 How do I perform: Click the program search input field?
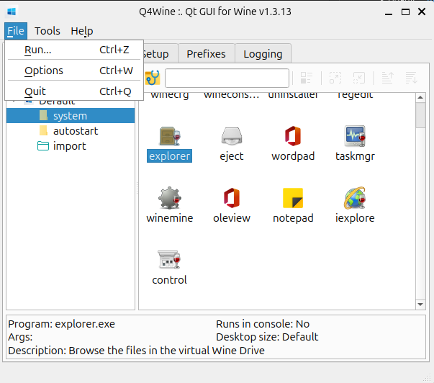tap(227, 78)
